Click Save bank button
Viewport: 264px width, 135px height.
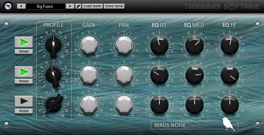tap(114, 6)
